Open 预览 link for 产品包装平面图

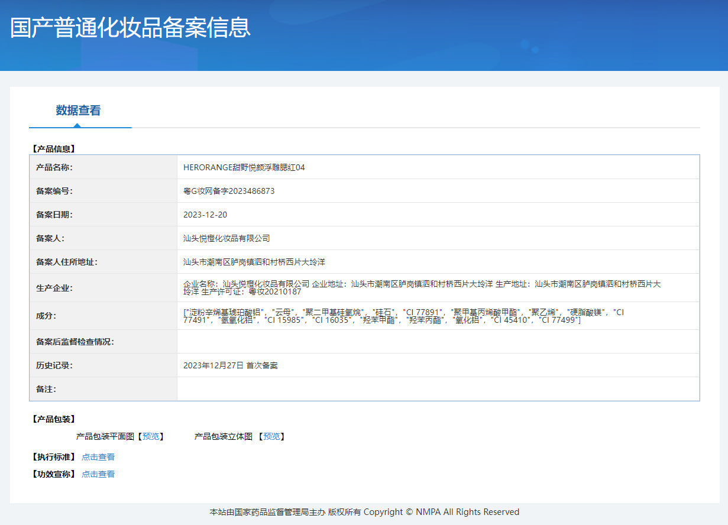click(151, 436)
